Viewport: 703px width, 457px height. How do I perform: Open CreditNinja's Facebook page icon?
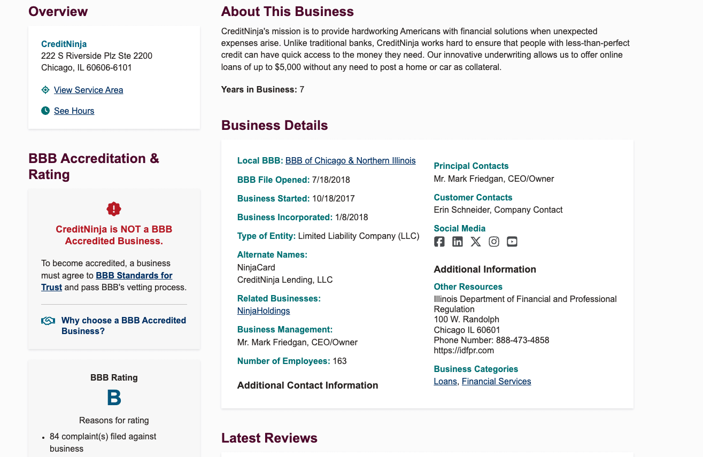[439, 241]
